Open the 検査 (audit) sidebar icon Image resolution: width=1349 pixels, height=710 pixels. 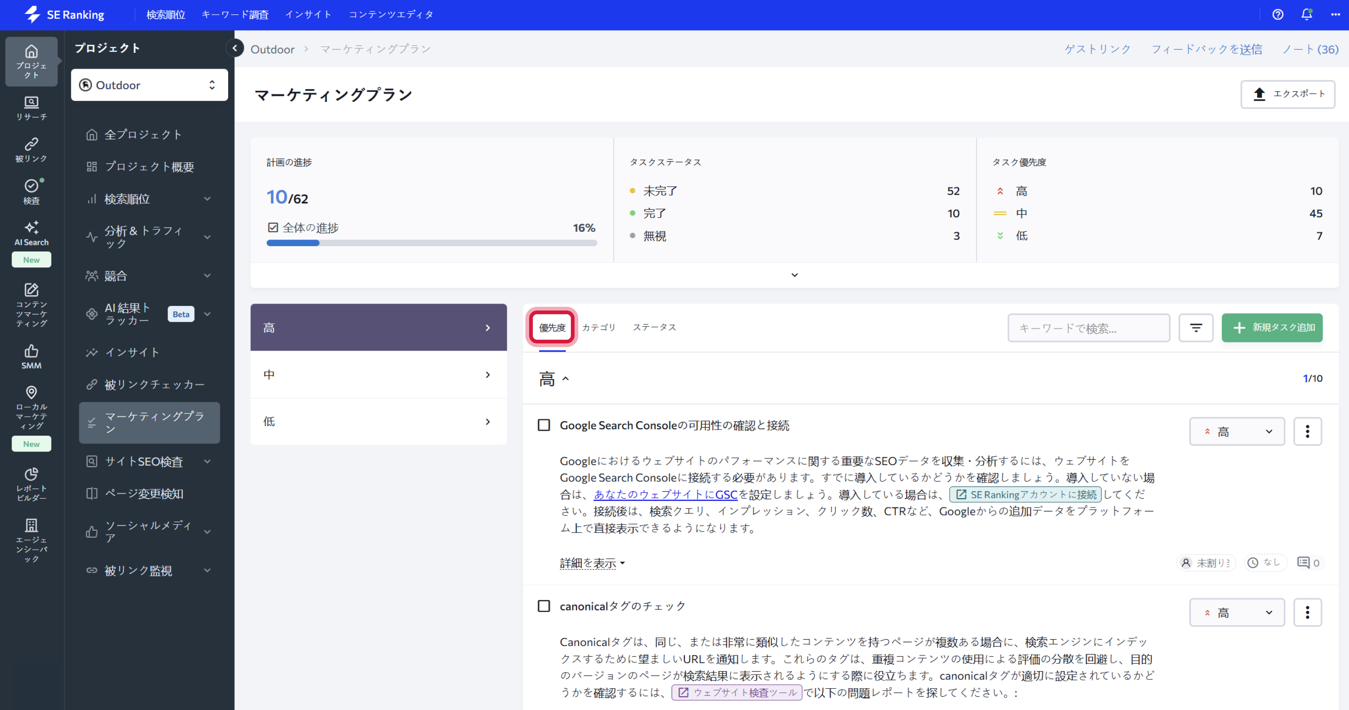coord(31,190)
